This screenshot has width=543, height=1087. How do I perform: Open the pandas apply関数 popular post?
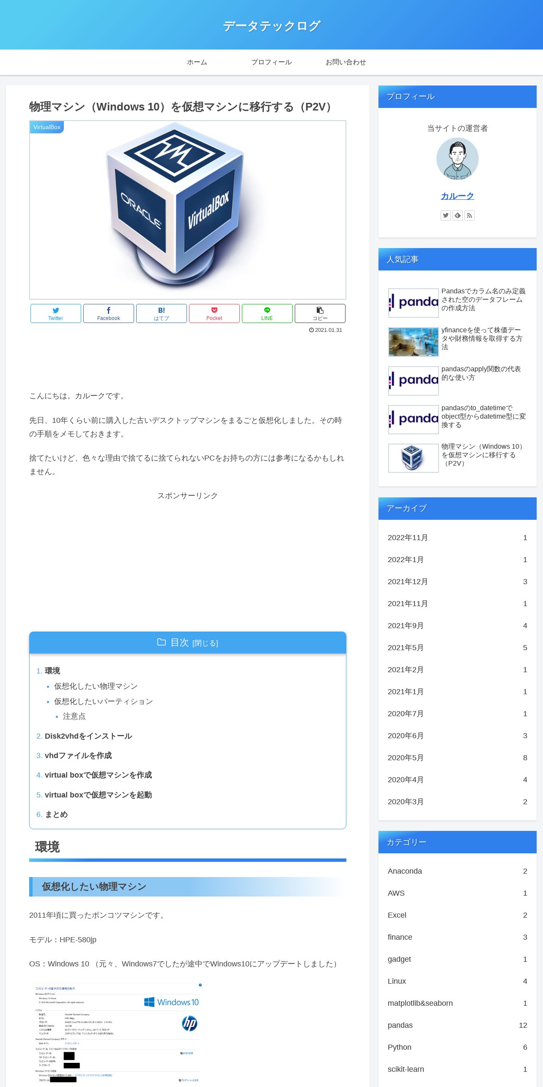pyautogui.click(x=458, y=381)
